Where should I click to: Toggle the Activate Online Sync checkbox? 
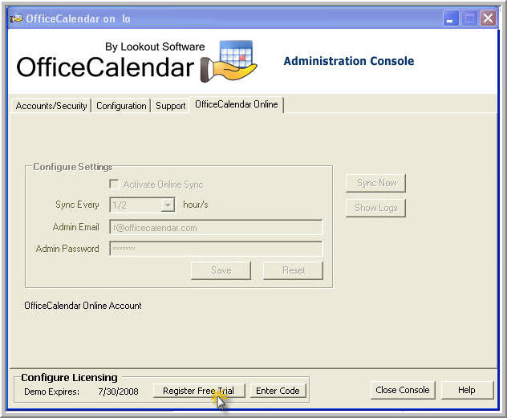114,184
